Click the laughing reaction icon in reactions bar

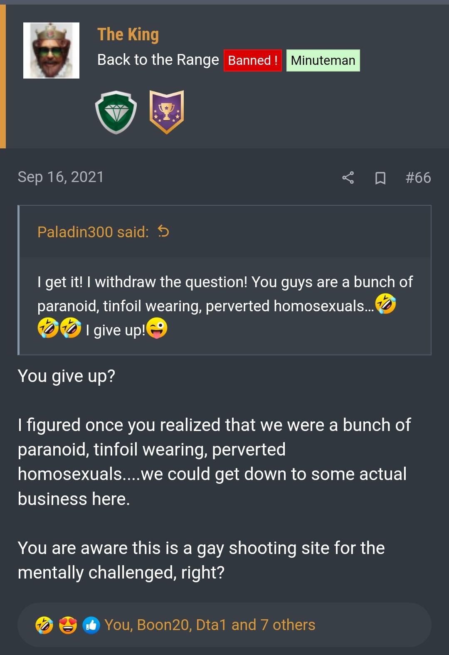coord(44,625)
